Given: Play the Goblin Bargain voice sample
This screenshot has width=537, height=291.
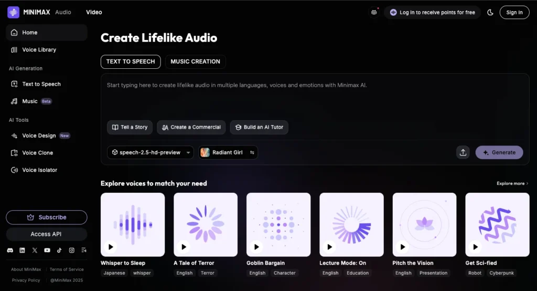Looking at the screenshot, I should pos(256,246).
